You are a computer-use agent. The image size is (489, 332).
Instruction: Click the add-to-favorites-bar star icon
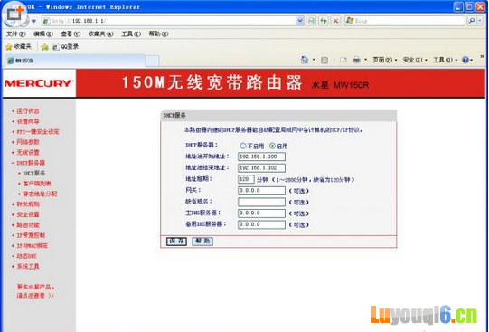45,47
